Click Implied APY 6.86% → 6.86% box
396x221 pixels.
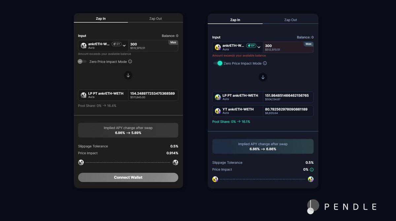click(x=263, y=146)
